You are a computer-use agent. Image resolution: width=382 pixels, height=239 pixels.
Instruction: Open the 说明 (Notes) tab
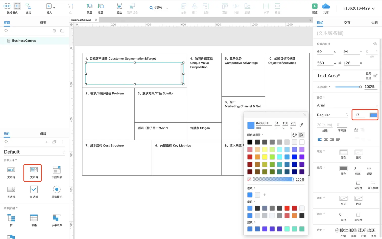click(374, 23)
